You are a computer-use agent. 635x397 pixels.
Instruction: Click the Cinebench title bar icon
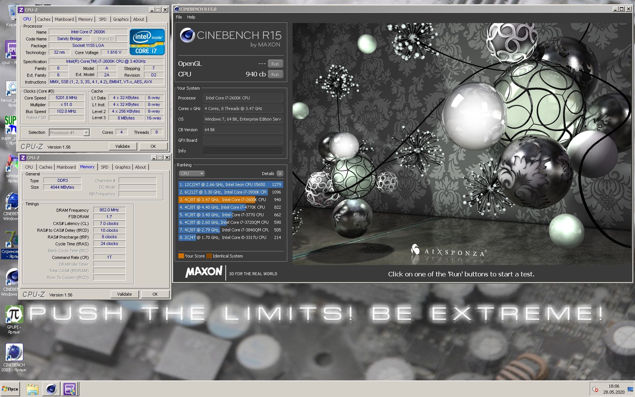(177, 9)
